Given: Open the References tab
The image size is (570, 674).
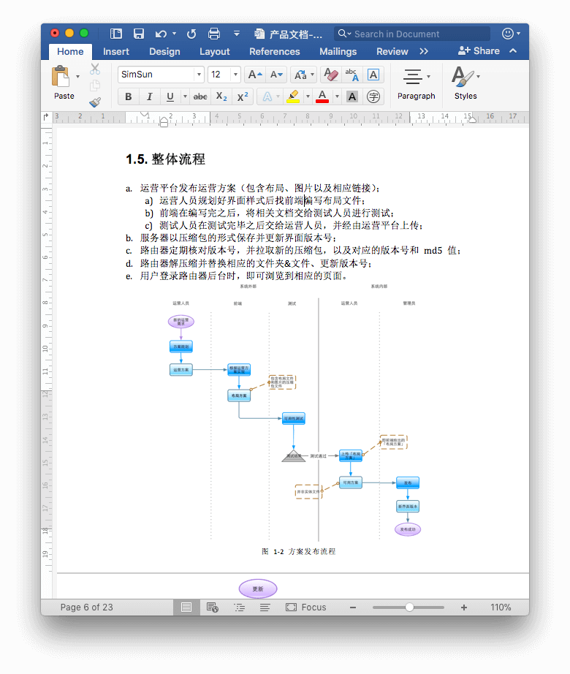Looking at the screenshot, I should coord(274,51).
